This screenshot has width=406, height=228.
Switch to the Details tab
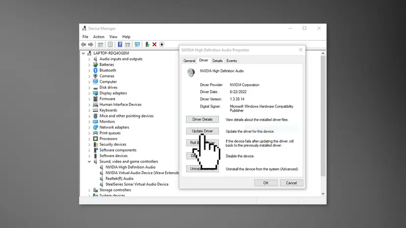point(217,61)
